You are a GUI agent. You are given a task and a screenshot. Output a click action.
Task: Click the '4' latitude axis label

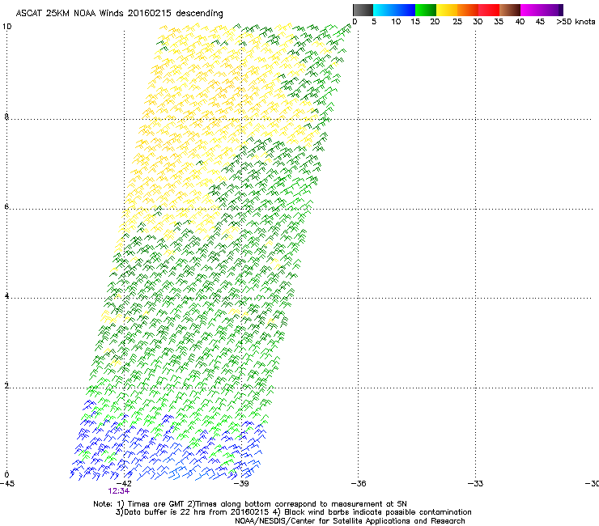[6, 295]
